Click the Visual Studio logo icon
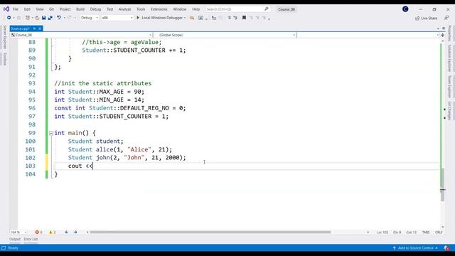Viewport: 455px width, 256px height. click(x=6, y=9)
